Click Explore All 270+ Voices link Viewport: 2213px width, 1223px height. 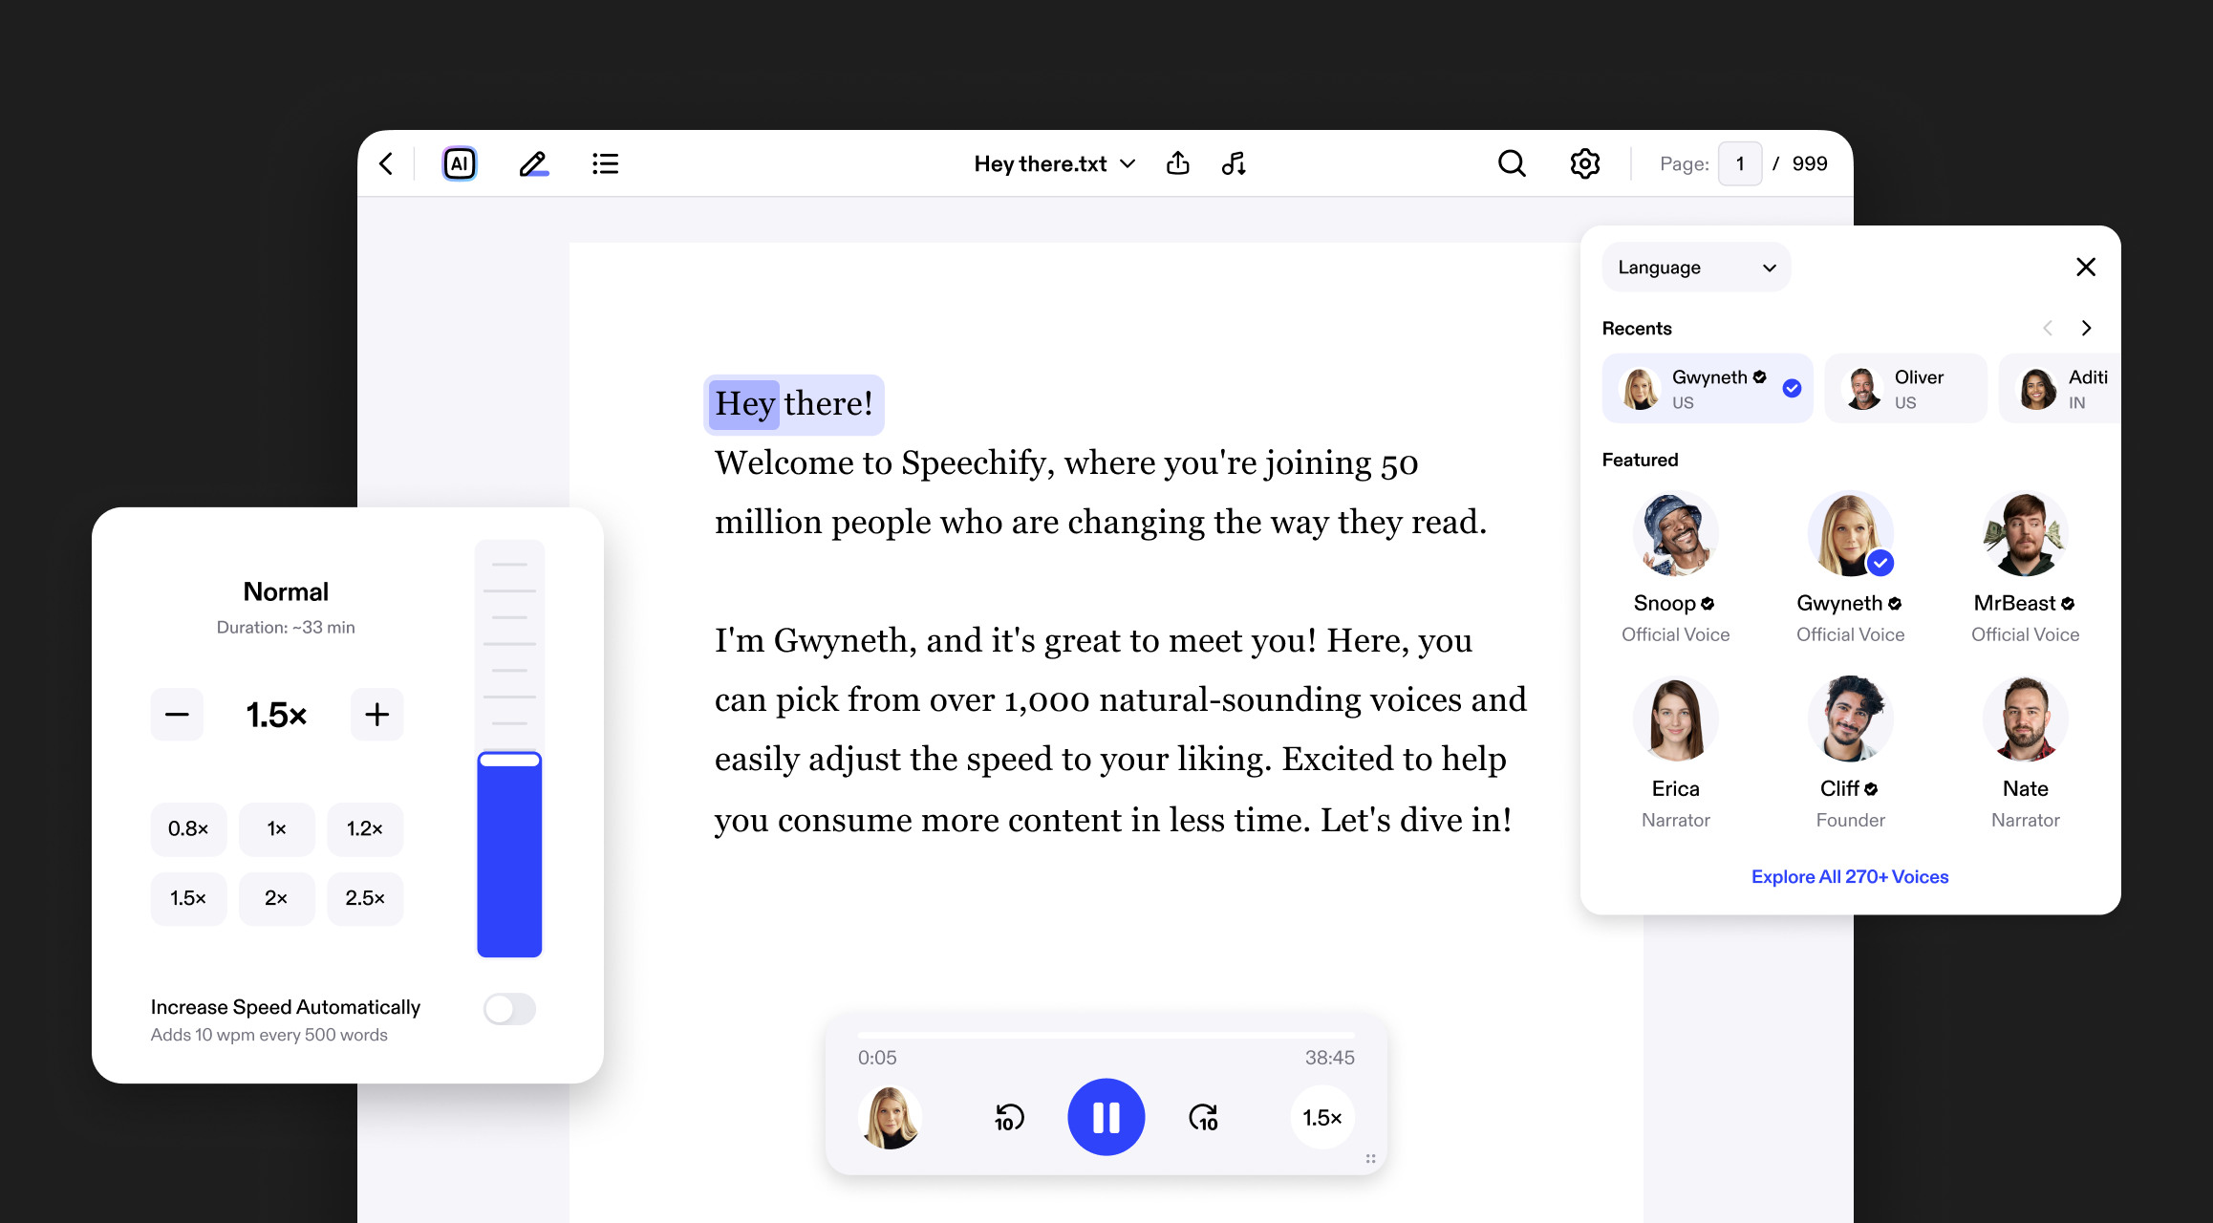[1849, 876]
